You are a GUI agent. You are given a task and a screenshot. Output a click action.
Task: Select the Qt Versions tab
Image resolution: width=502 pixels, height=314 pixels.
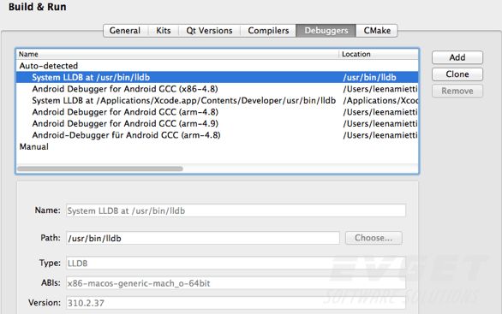click(209, 31)
